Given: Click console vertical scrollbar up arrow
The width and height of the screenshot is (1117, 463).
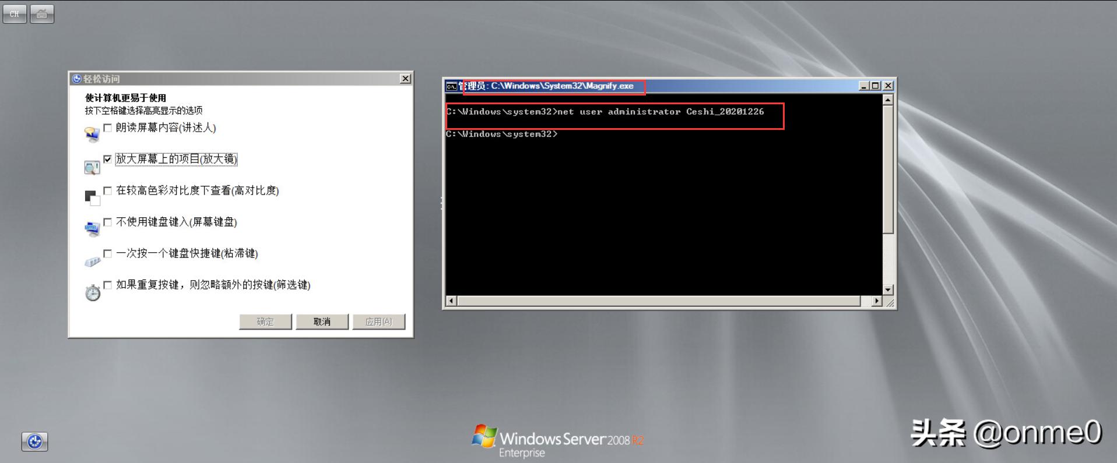Looking at the screenshot, I should click(x=888, y=100).
